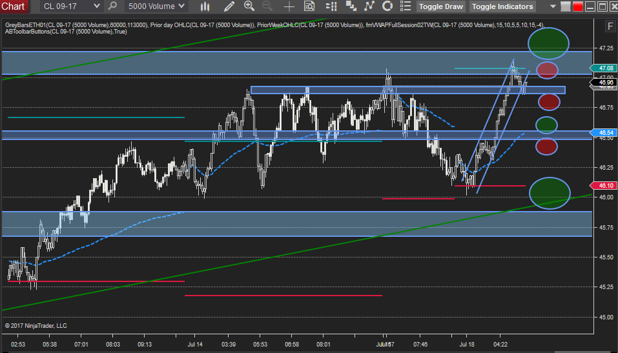Click the 46.96 current price marker
This screenshot has height=353, width=618.
tap(605, 83)
